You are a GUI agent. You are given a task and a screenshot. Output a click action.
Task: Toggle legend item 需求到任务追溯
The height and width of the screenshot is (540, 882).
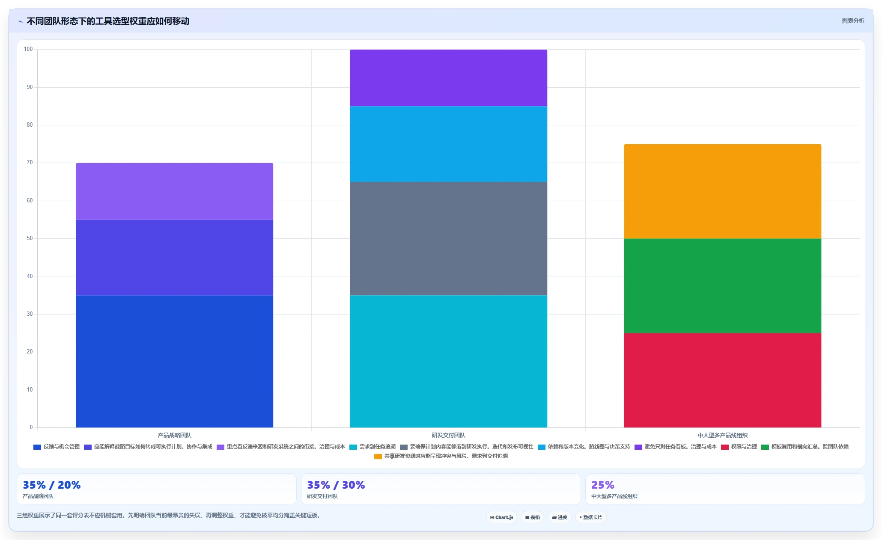click(372, 447)
